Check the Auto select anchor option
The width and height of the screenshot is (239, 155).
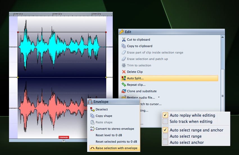(165, 142)
